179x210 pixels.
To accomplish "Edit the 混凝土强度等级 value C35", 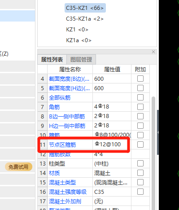I will tap(112, 192).
